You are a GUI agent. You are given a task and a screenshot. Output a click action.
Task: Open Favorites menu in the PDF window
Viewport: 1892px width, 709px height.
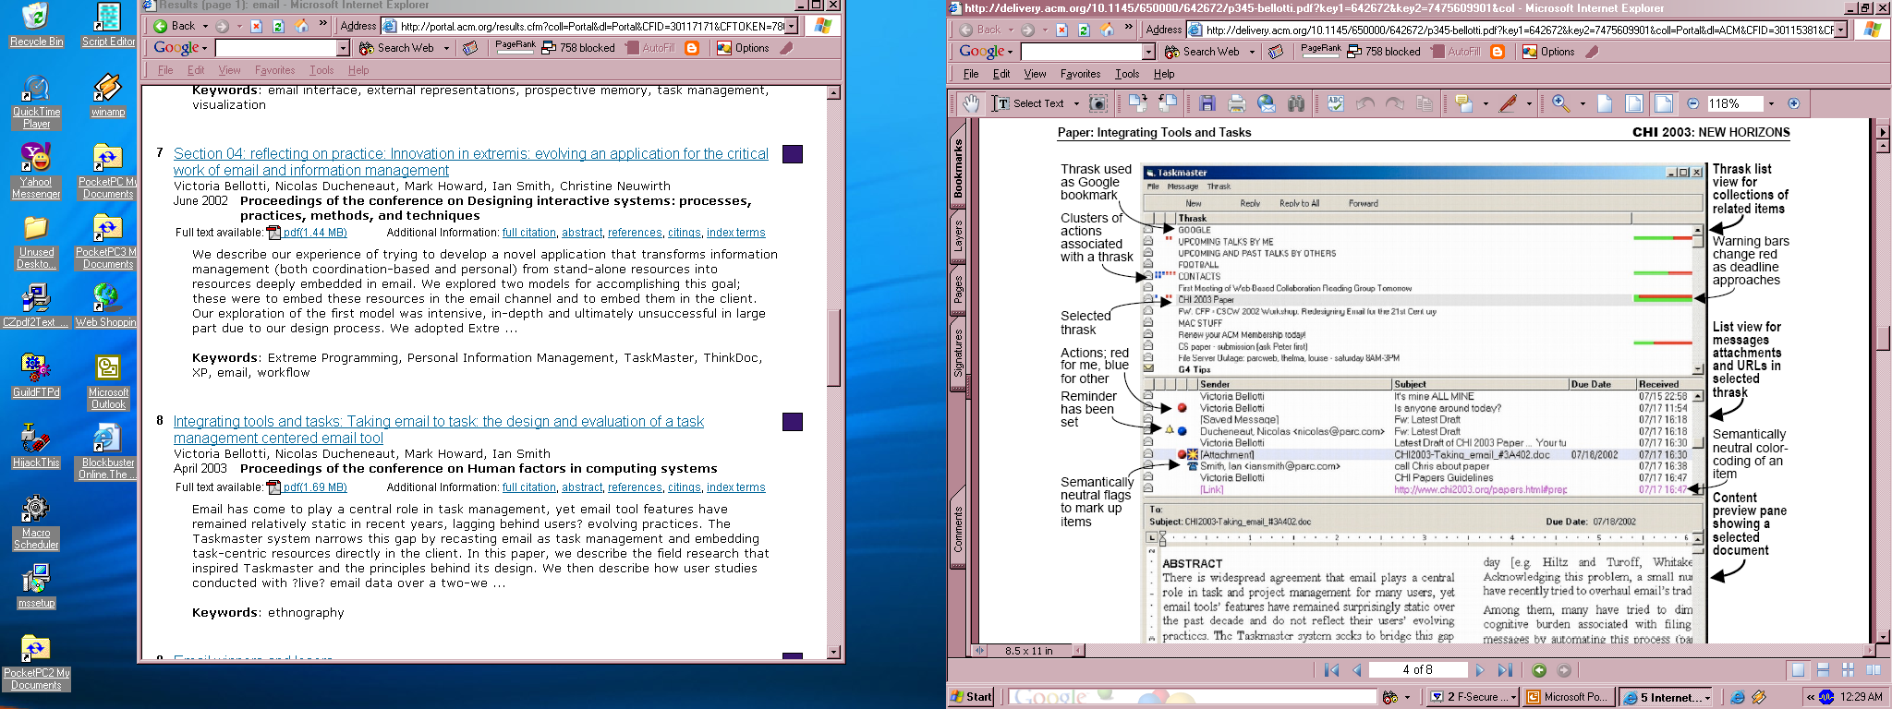tap(1080, 74)
